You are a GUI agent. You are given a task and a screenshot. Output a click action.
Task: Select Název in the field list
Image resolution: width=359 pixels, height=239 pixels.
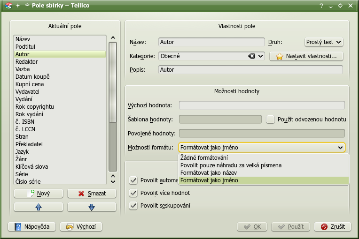60,39
